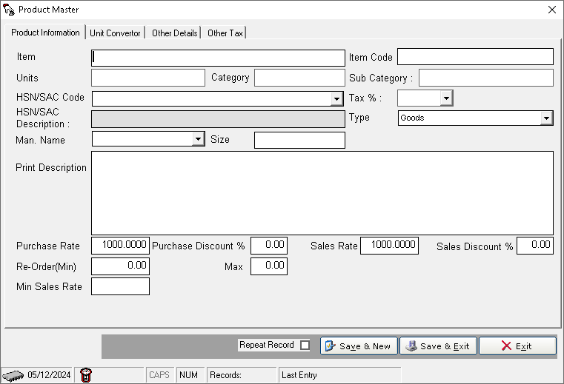Viewport: 564px width, 384px height.
Task: Click the Size input field
Action: (x=299, y=140)
